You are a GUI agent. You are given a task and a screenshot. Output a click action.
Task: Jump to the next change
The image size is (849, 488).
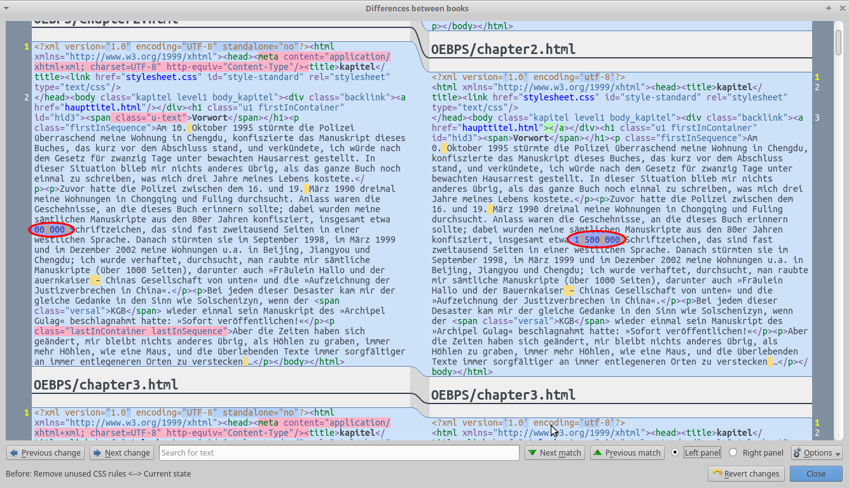(121, 453)
